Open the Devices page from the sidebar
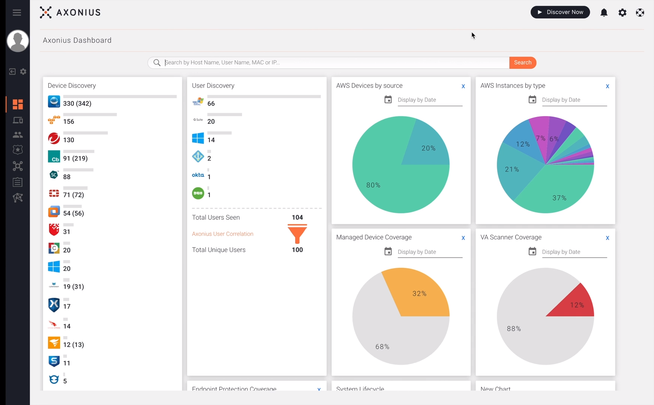The height and width of the screenshot is (405, 654). 18,120
